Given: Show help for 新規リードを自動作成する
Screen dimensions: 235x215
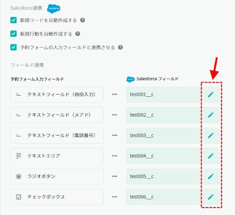Looking at the screenshot, I should coord(82,20).
